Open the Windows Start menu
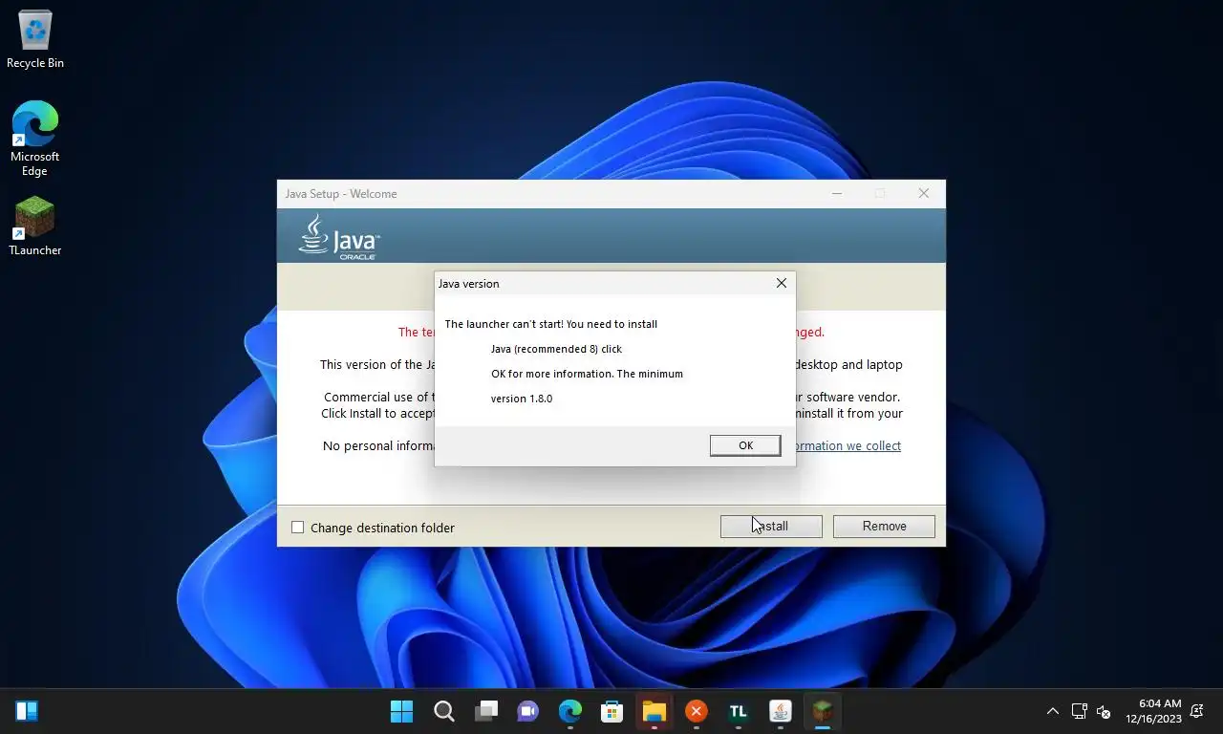The width and height of the screenshot is (1223, 734). click(x=402, y=711)
